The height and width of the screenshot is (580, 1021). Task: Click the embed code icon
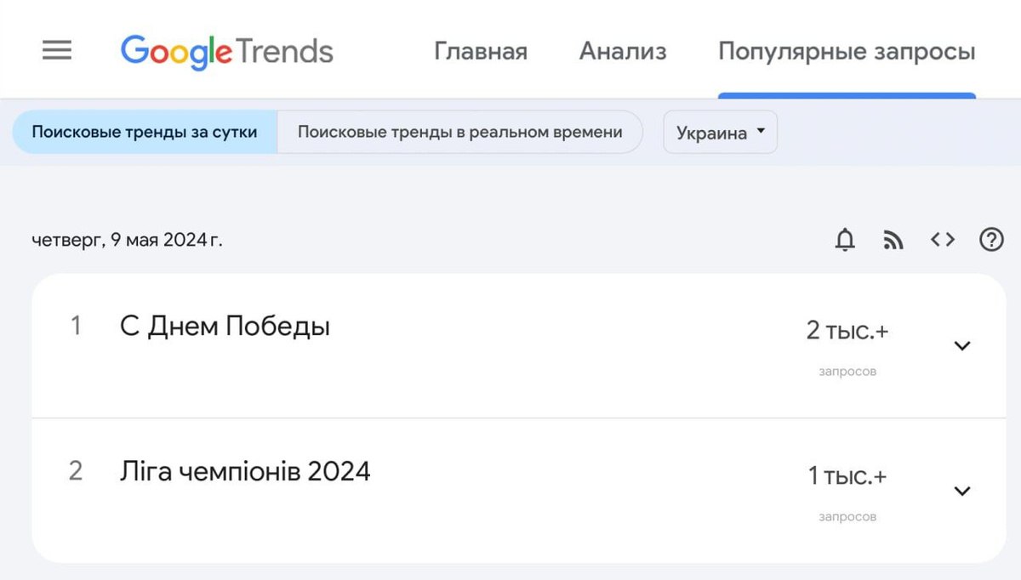click(942, 241)
